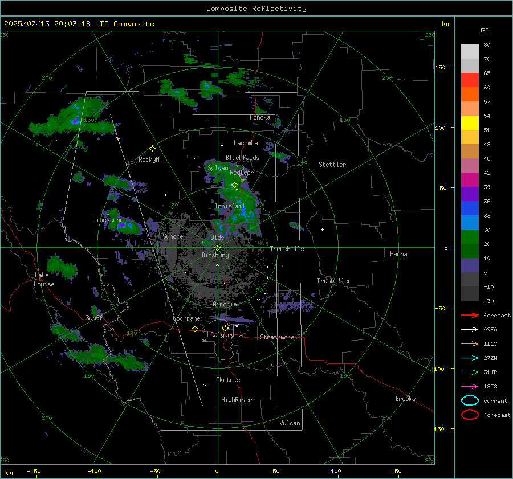The width and height of the screenshot is (513, 479).
Task: Click the asterisk marker east of Innisfail
Action: (x=271, y=195)
